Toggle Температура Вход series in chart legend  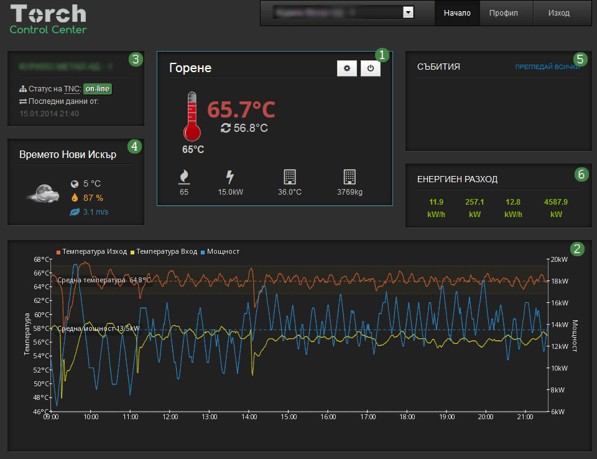click(x=165, y=251)
